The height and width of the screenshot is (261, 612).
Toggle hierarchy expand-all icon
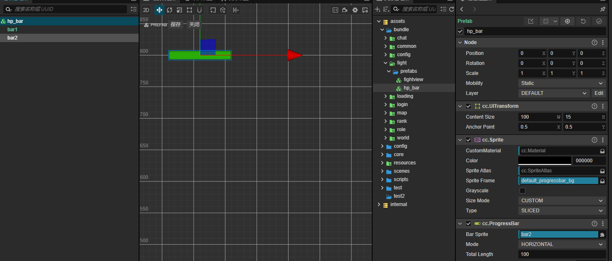(x=133, y=9)
